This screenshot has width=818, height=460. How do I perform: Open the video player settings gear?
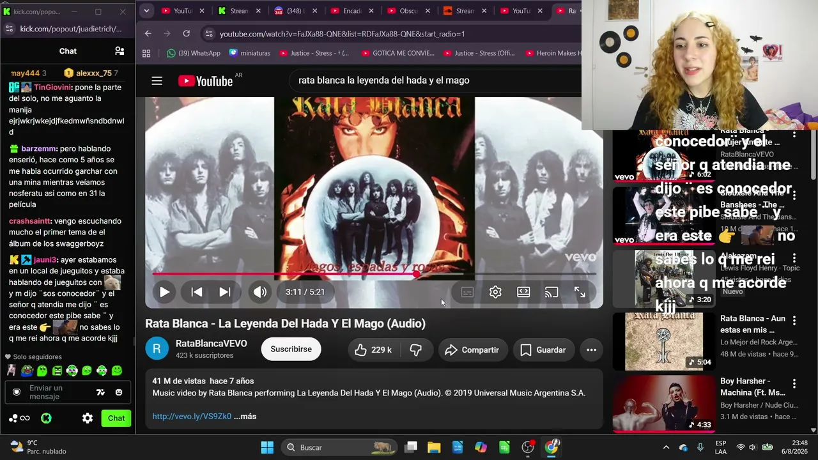pos(495,292)
